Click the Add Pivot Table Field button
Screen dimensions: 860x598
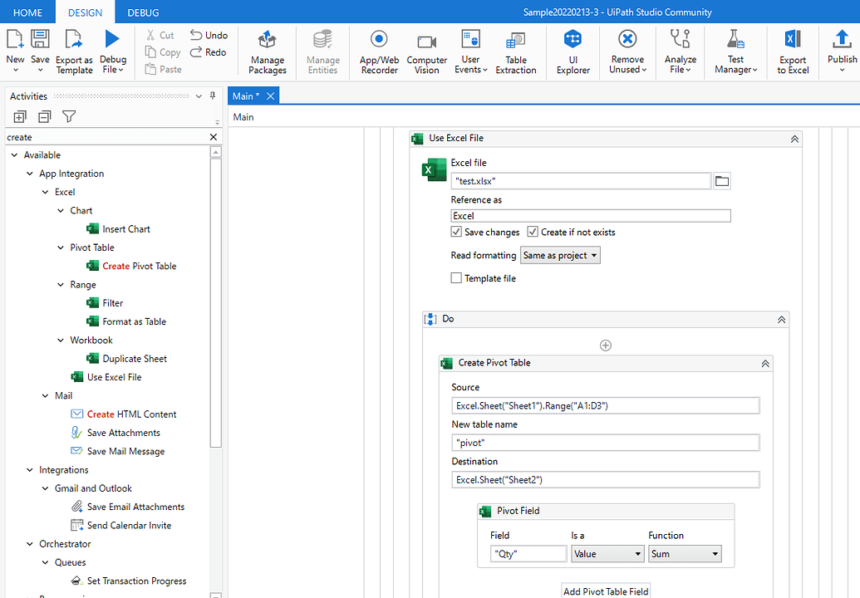click(x=605, y=591)
